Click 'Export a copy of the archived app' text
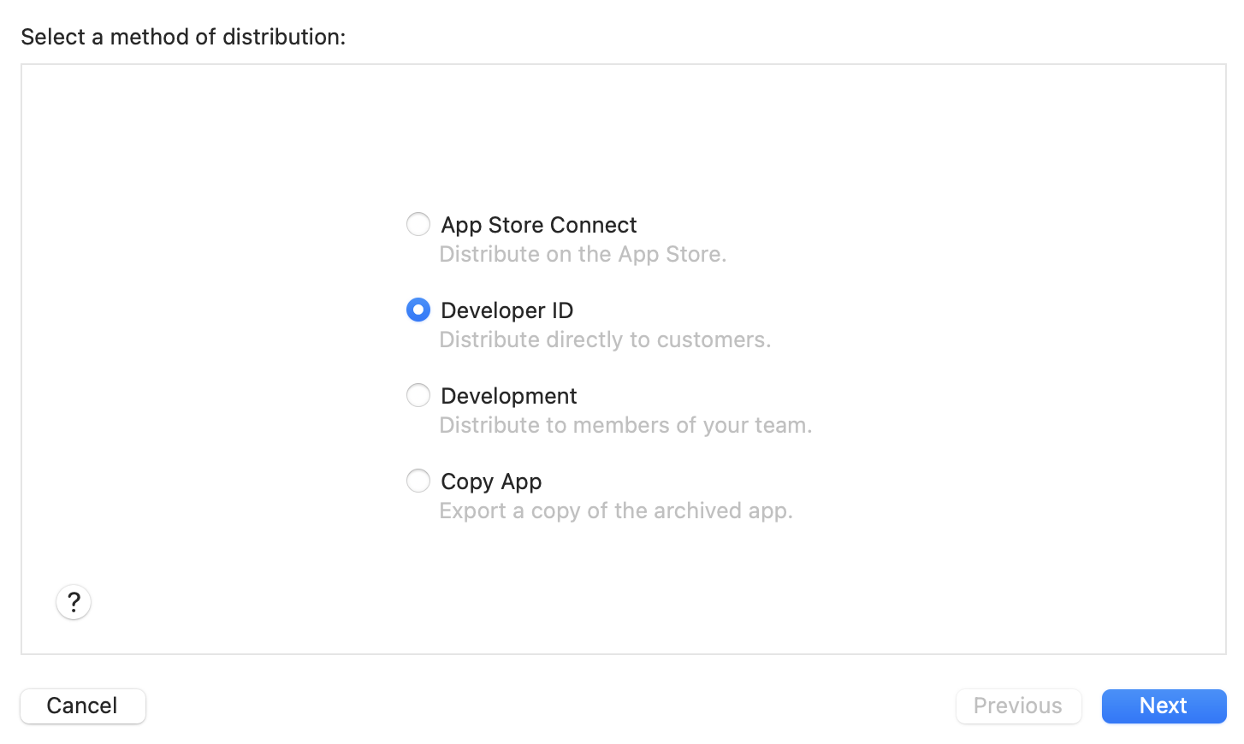Image resolution: width=1244 pixels, height=744 pixels. click(616, 511)
